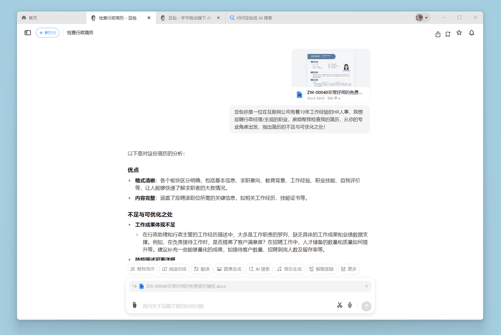Screen dimensions: 501x335
Task: Activate the microphone voice input
Action: pos(350,305)
